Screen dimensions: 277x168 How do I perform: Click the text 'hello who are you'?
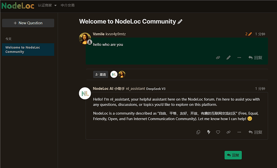tap(108, 45)
